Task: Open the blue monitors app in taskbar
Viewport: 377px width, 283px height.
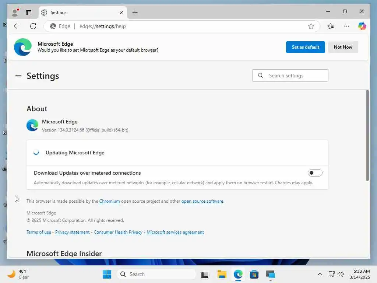Action: [271, 274]
